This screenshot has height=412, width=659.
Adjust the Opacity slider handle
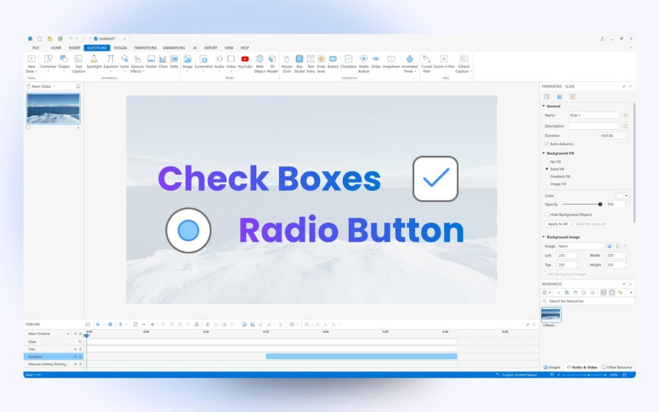(x=600, y=204)
